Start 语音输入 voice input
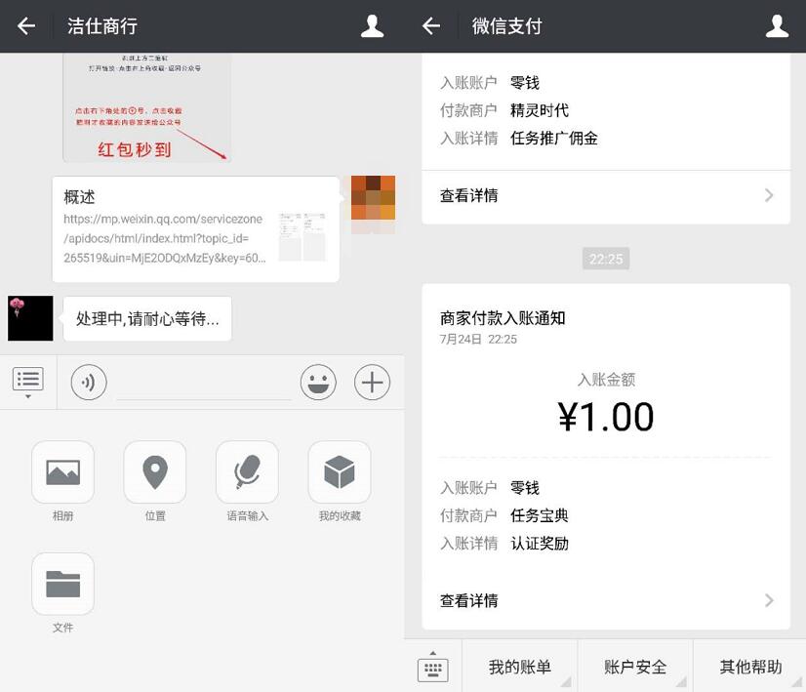Screen dimensions: 806x692 pos(247,472)
